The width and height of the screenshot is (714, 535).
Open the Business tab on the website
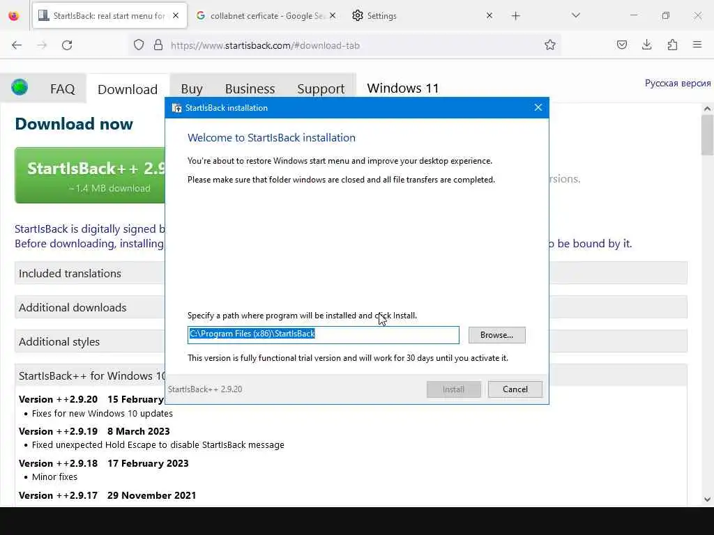(x=250, y=88)
